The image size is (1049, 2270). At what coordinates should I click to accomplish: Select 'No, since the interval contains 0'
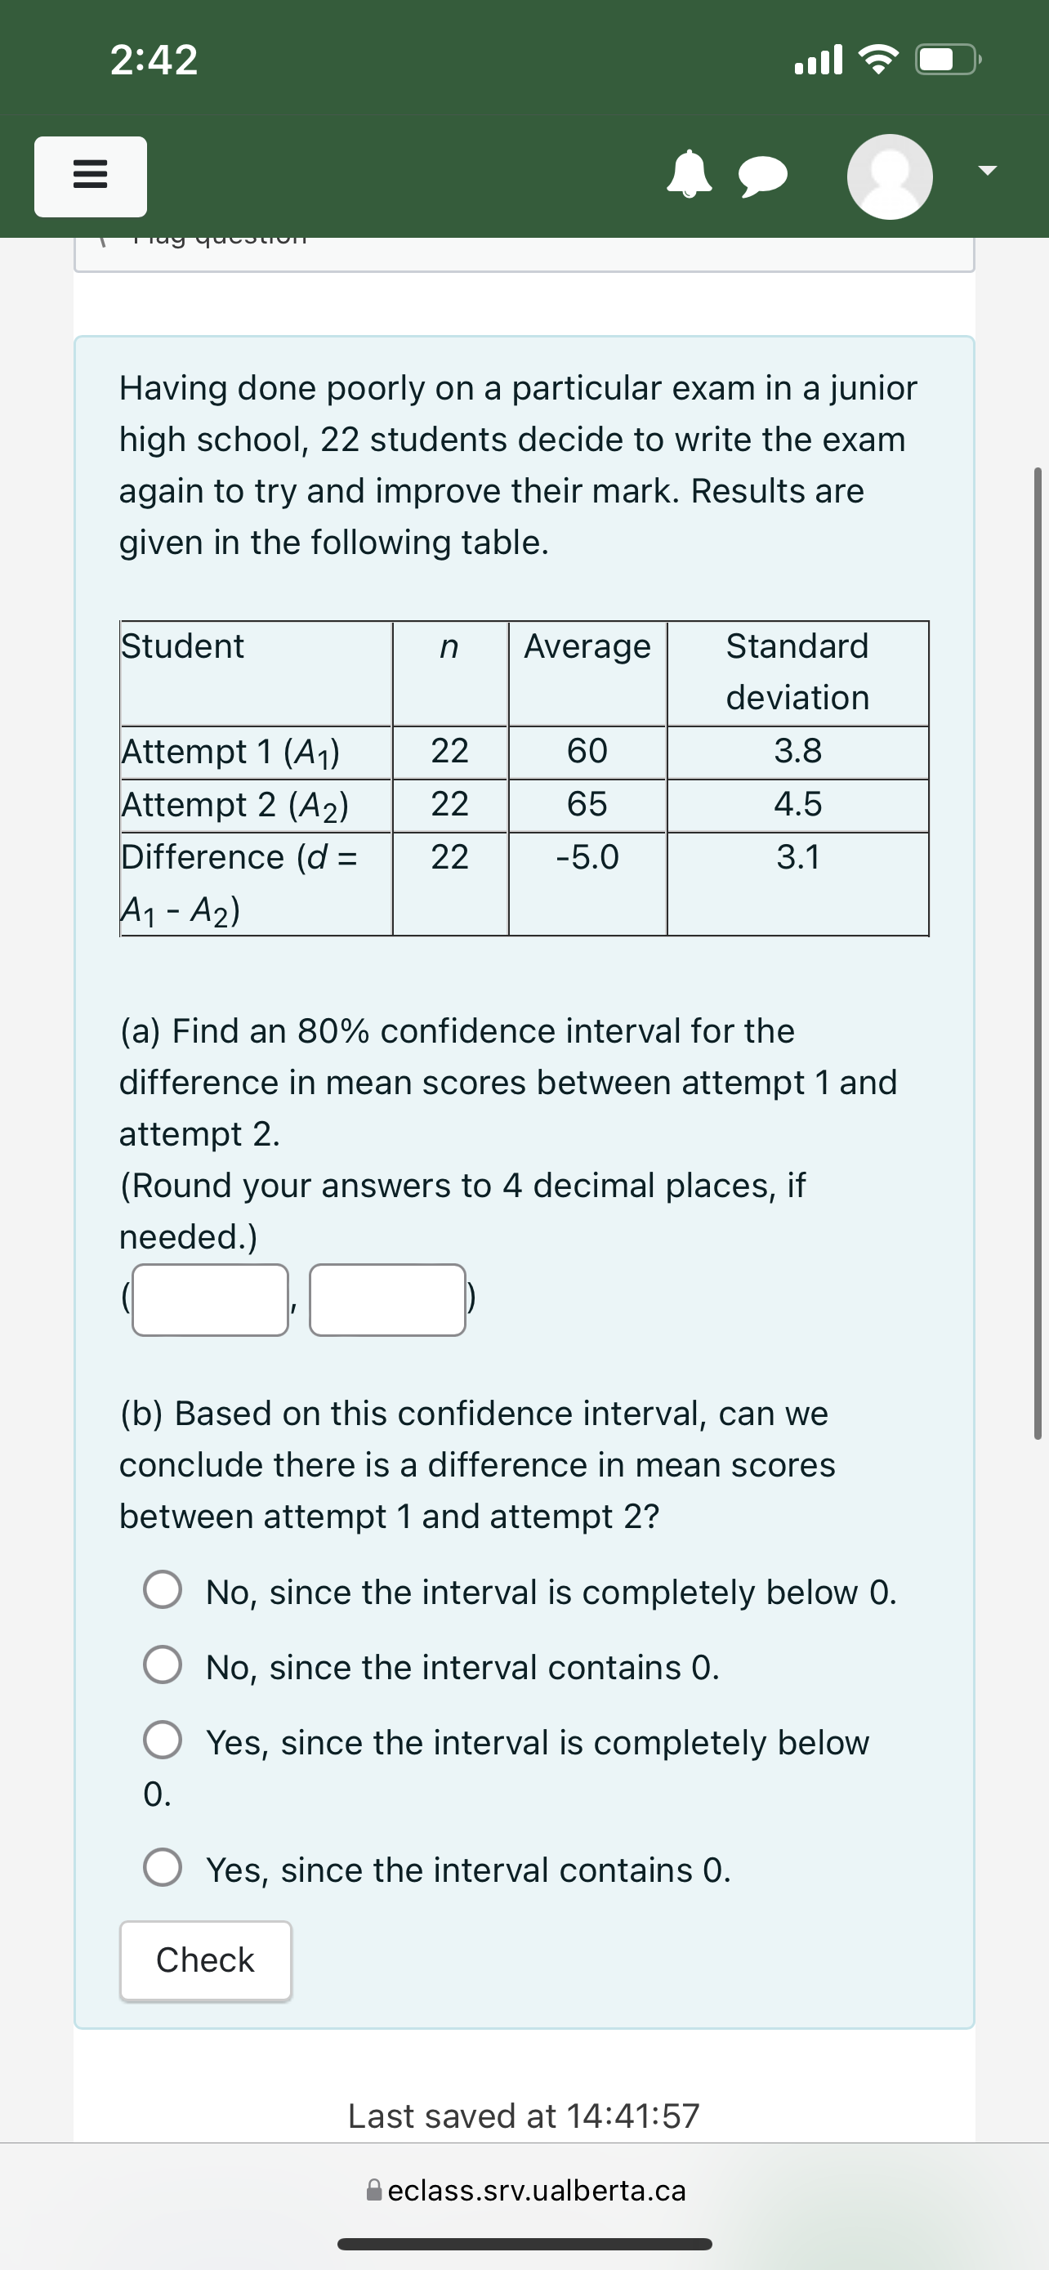click(x=163, y=1665)
